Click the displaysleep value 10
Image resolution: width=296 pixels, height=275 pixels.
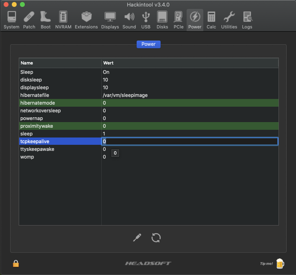point(105,88)
